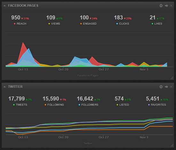176x150 pixels.
Task: Click the Facebook Pages resize grip corner
Action: coord(172,78)
